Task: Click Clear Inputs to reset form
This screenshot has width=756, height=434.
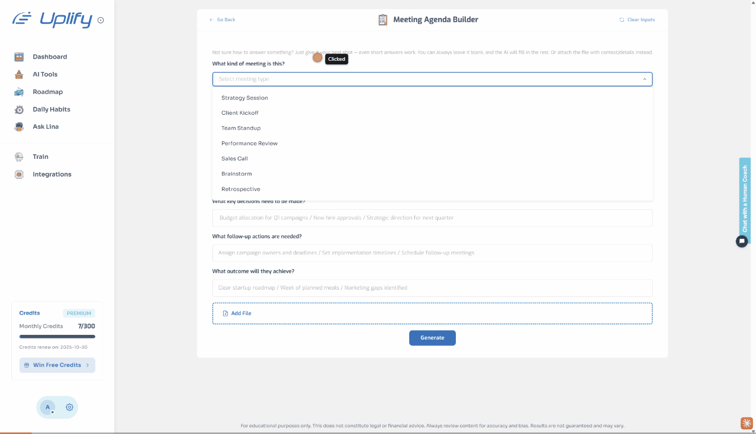Action: tap(637, 20)
